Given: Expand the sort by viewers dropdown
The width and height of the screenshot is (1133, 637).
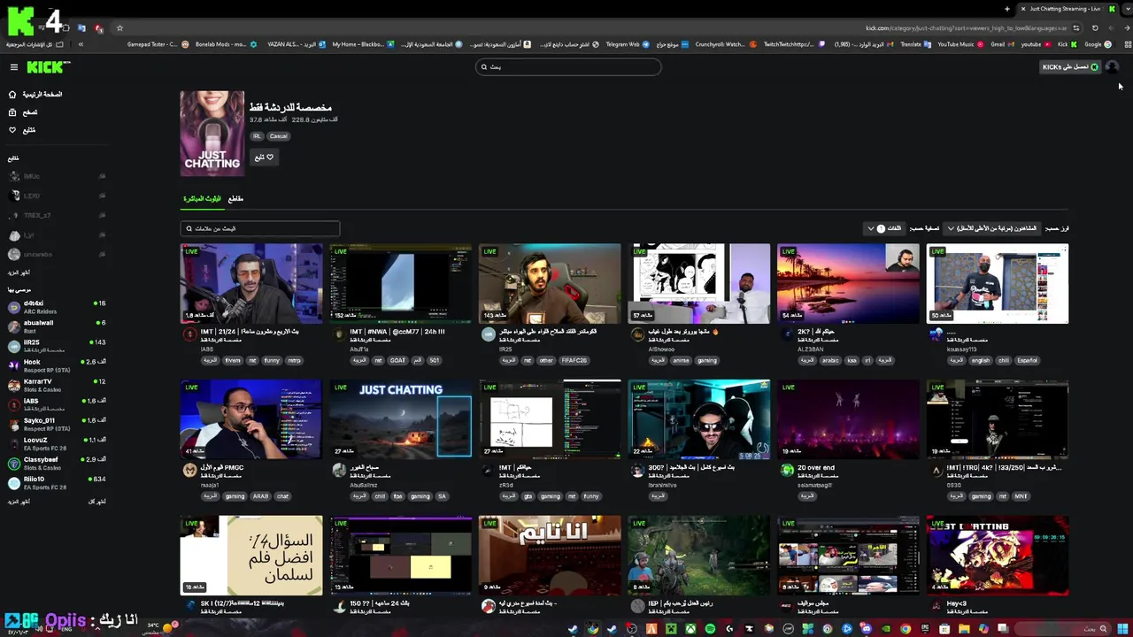Looking at the screenshot, I should click(991, 228).
